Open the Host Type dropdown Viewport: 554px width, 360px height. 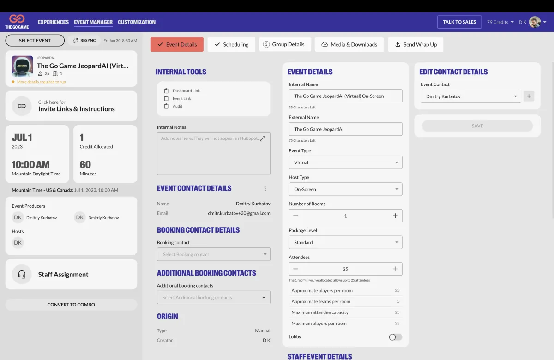pos(345,189)
